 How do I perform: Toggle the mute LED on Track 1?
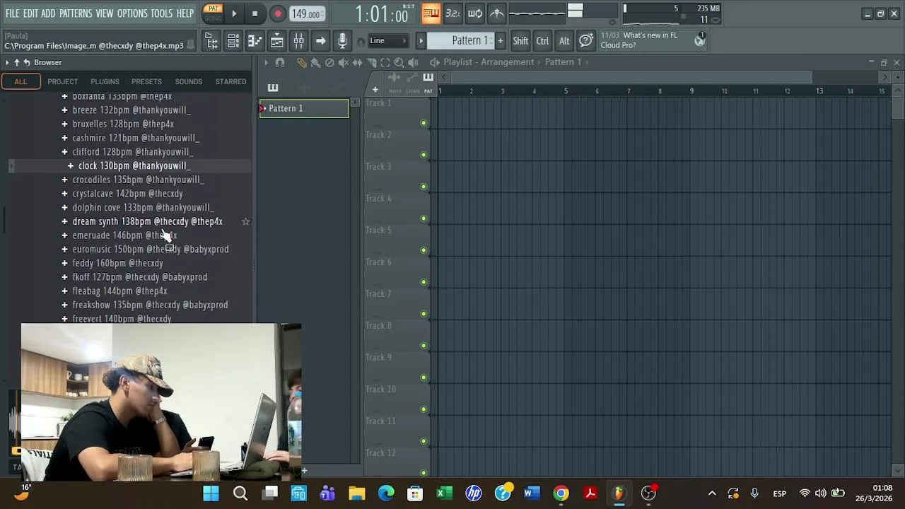coord(424,123)
